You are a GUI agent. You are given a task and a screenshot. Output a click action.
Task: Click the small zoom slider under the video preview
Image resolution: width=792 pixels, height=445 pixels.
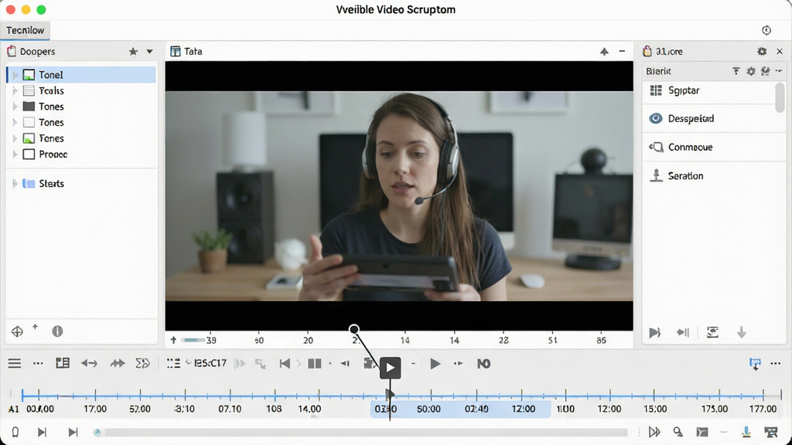point(193,340)
